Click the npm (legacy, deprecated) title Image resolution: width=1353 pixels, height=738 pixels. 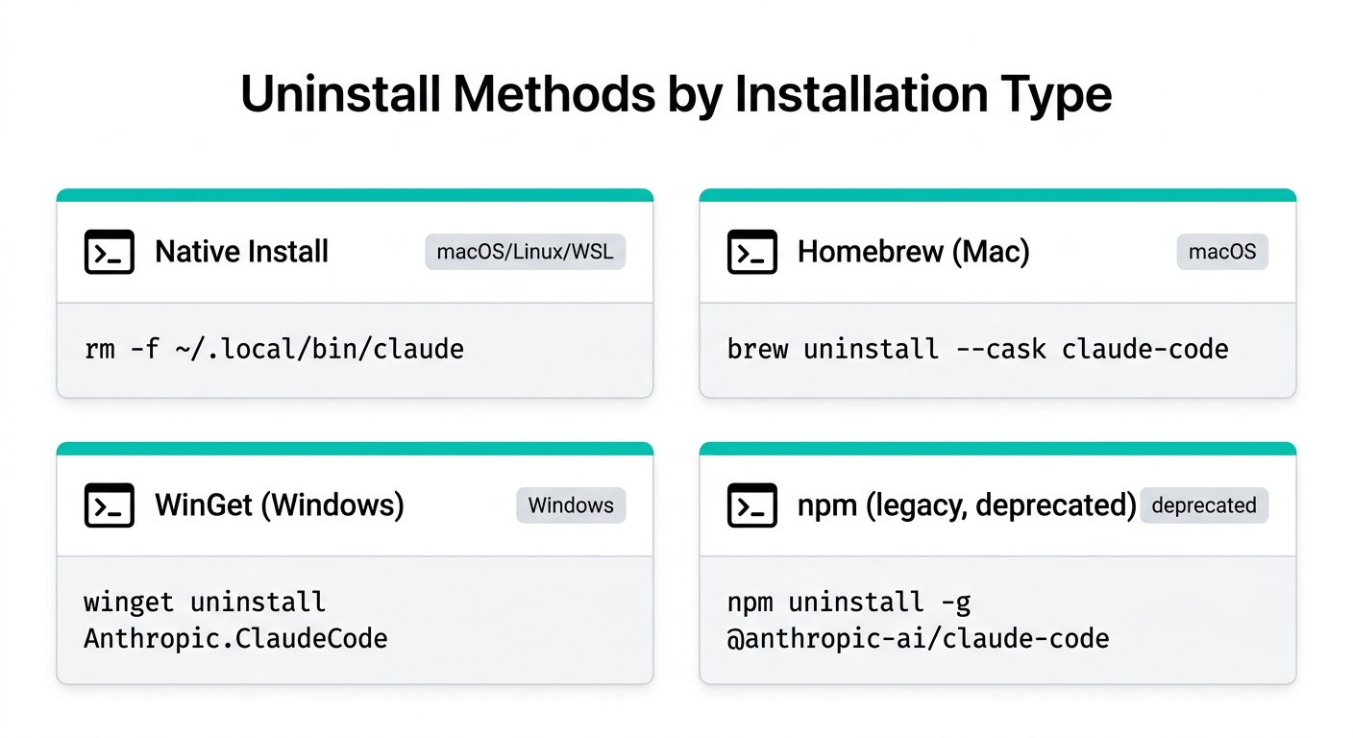(x=966, y=505)
